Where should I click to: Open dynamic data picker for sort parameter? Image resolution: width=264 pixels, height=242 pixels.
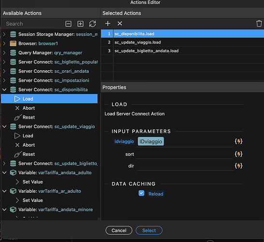click(238, 154)
